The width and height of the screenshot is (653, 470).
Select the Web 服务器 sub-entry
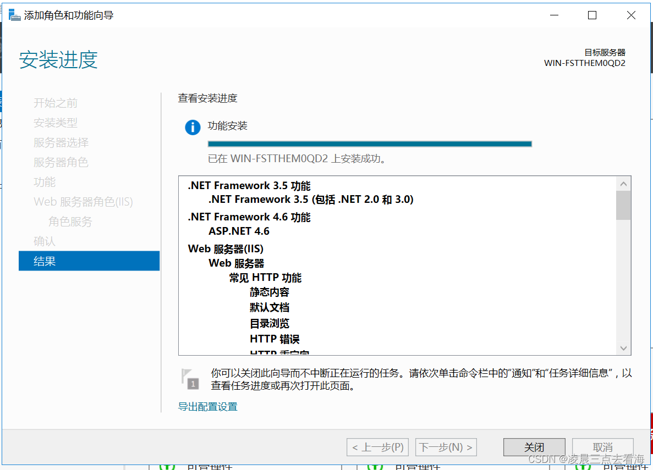(236, 263)
